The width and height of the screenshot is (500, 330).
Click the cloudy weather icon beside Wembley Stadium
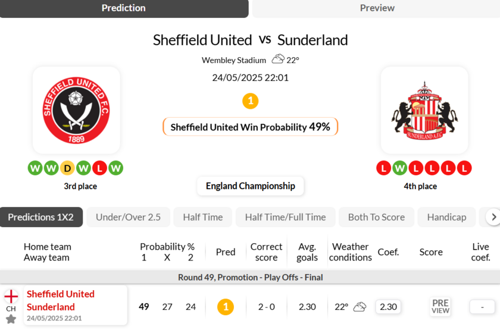click(x=278, y=59)
